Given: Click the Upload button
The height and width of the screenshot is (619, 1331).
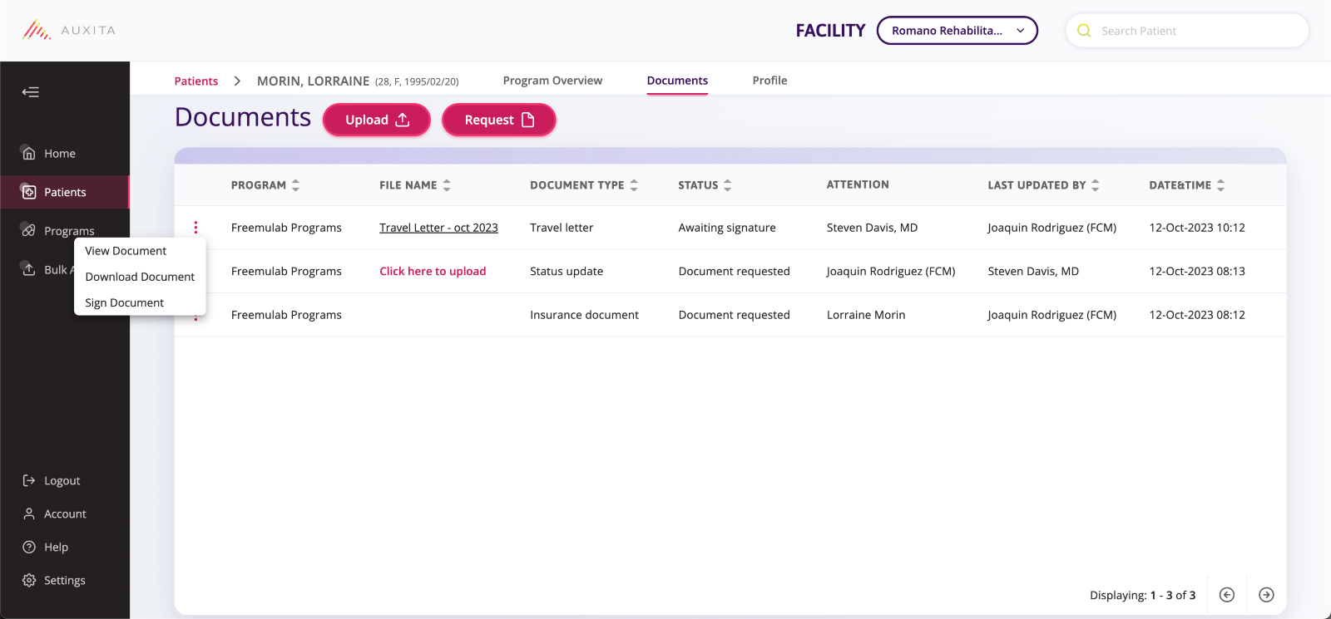Looking at the screenshot, I should 377,120.
